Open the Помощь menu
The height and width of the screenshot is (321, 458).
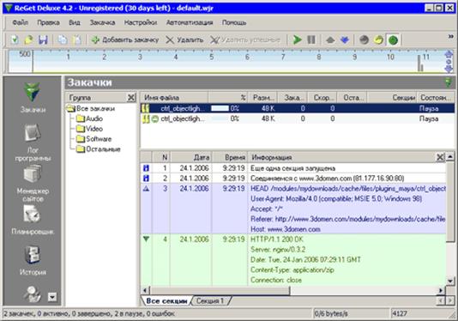click(x=234, y=22)
